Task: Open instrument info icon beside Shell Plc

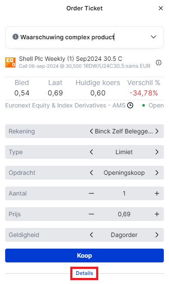Action: click(159, 63)
